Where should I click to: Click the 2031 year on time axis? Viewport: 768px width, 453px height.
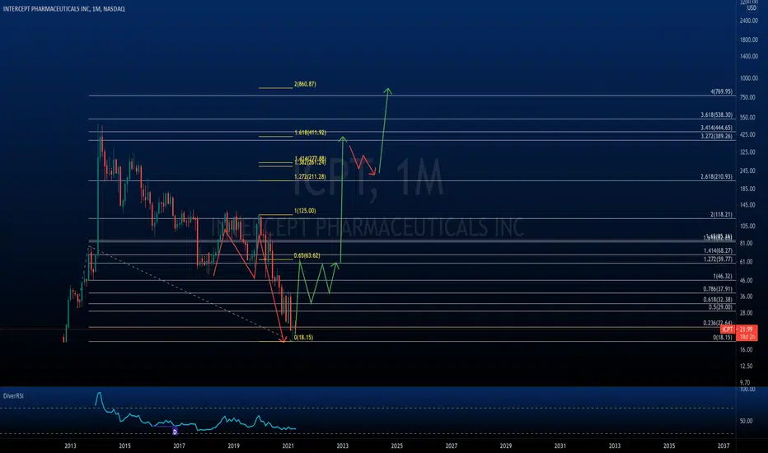[x=560, y=446]
